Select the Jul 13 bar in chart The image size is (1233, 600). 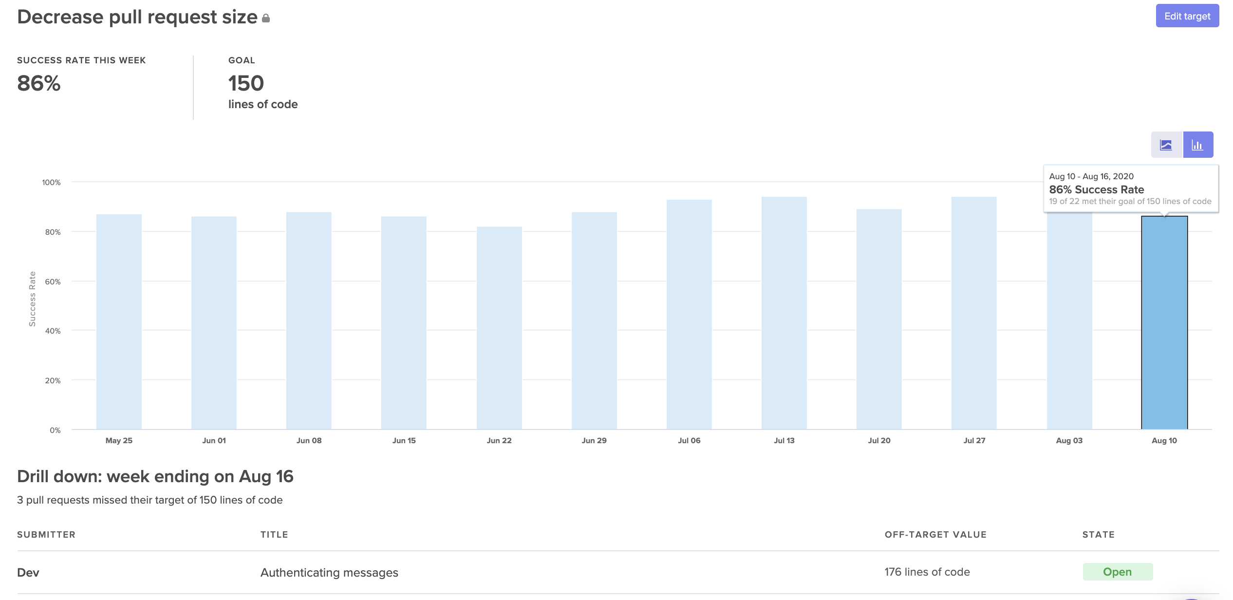[784, 313]
